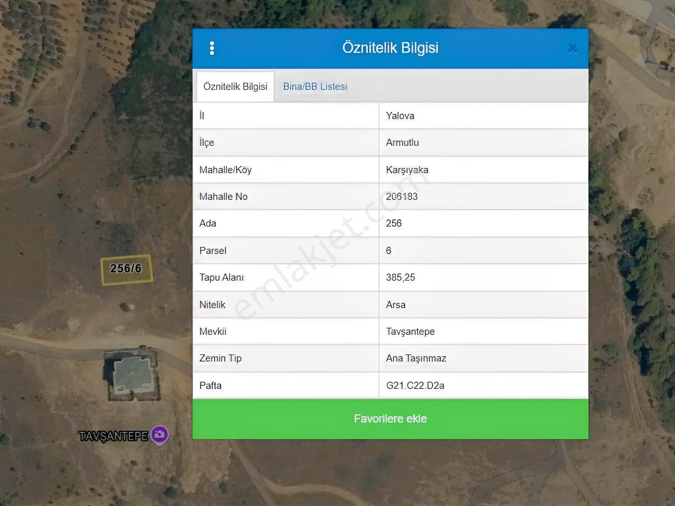Click the Mahalle No label

click(223, 197)
